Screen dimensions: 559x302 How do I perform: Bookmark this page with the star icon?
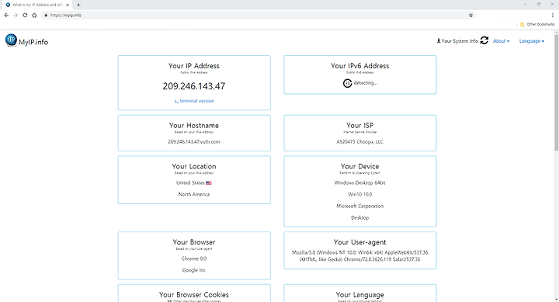(470, 16)
